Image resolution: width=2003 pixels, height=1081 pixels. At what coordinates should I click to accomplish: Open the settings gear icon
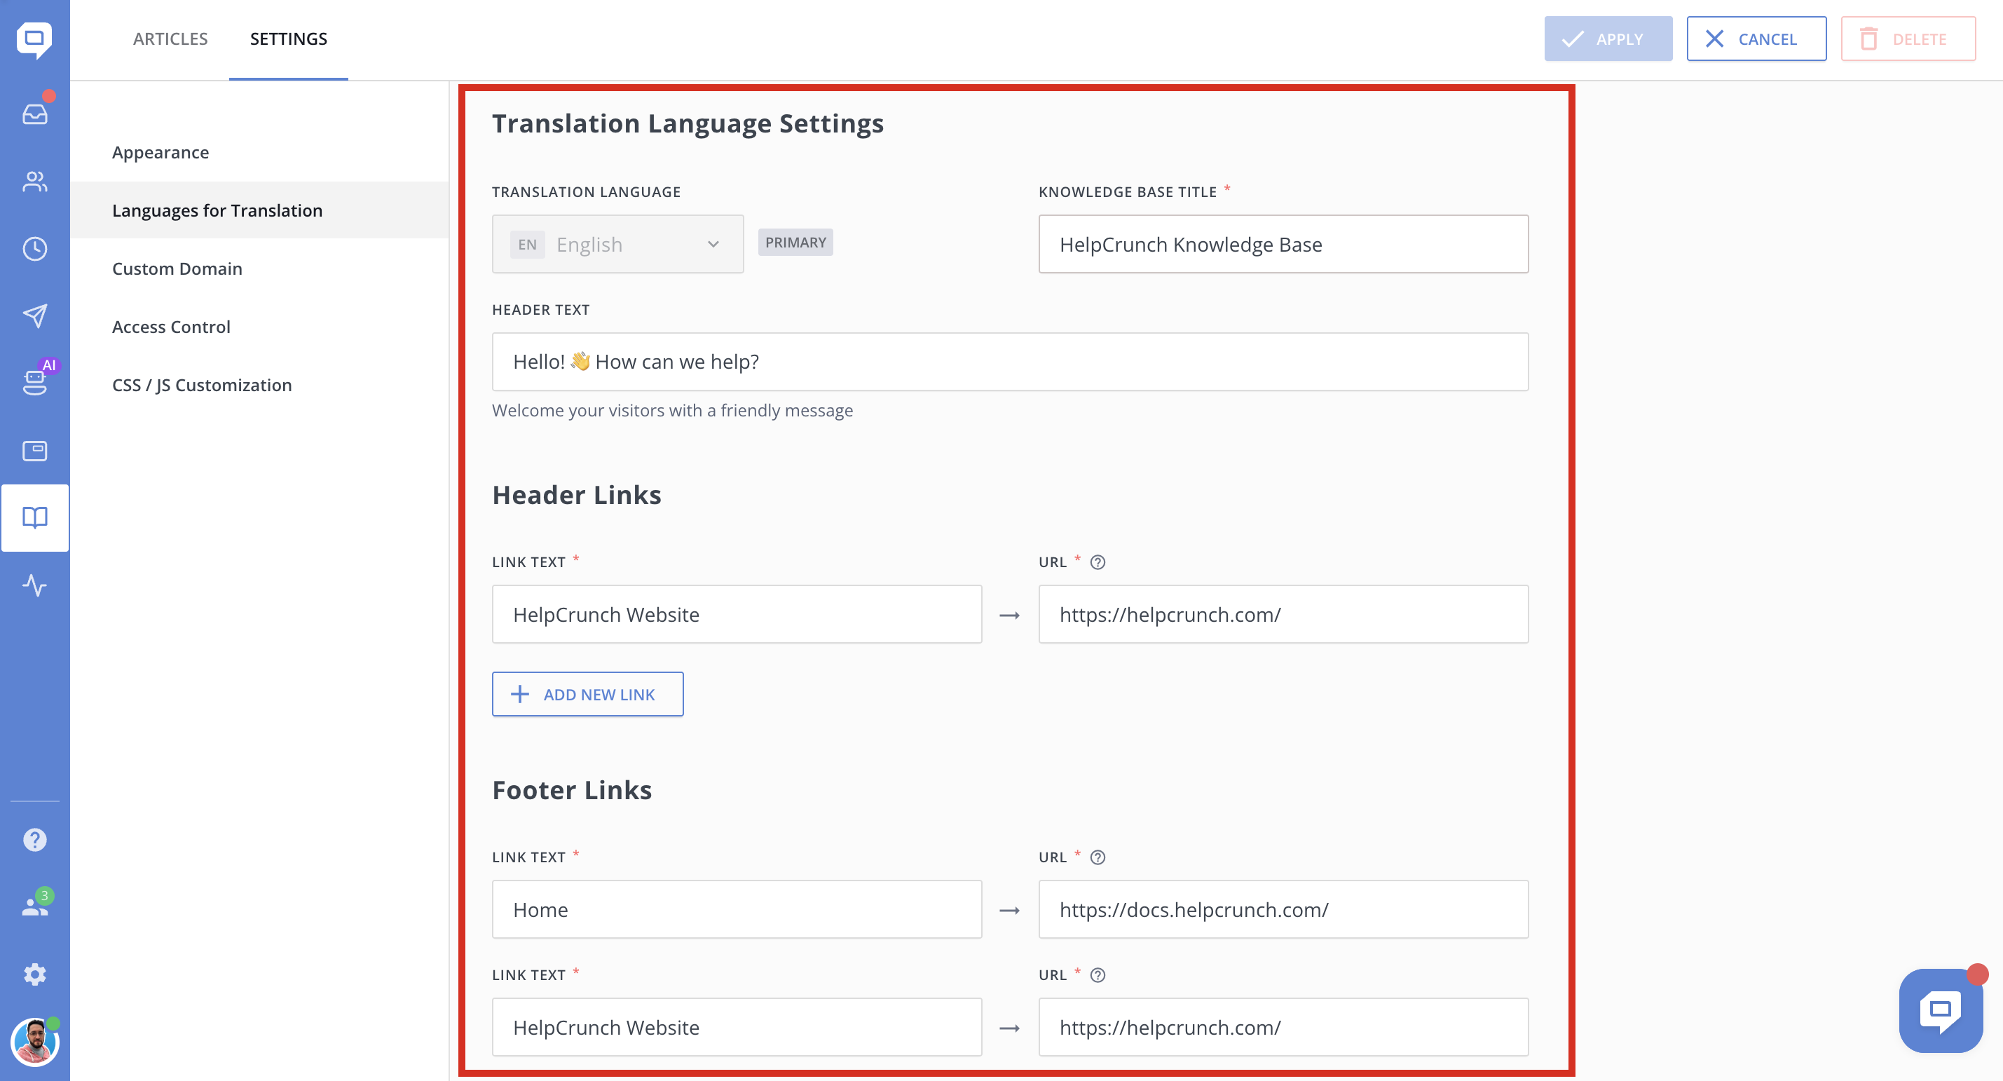coord(34,974)
